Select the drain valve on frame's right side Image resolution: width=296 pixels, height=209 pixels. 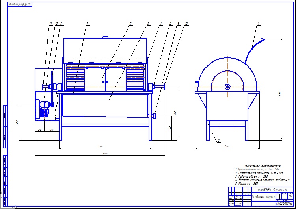point(154,116)
